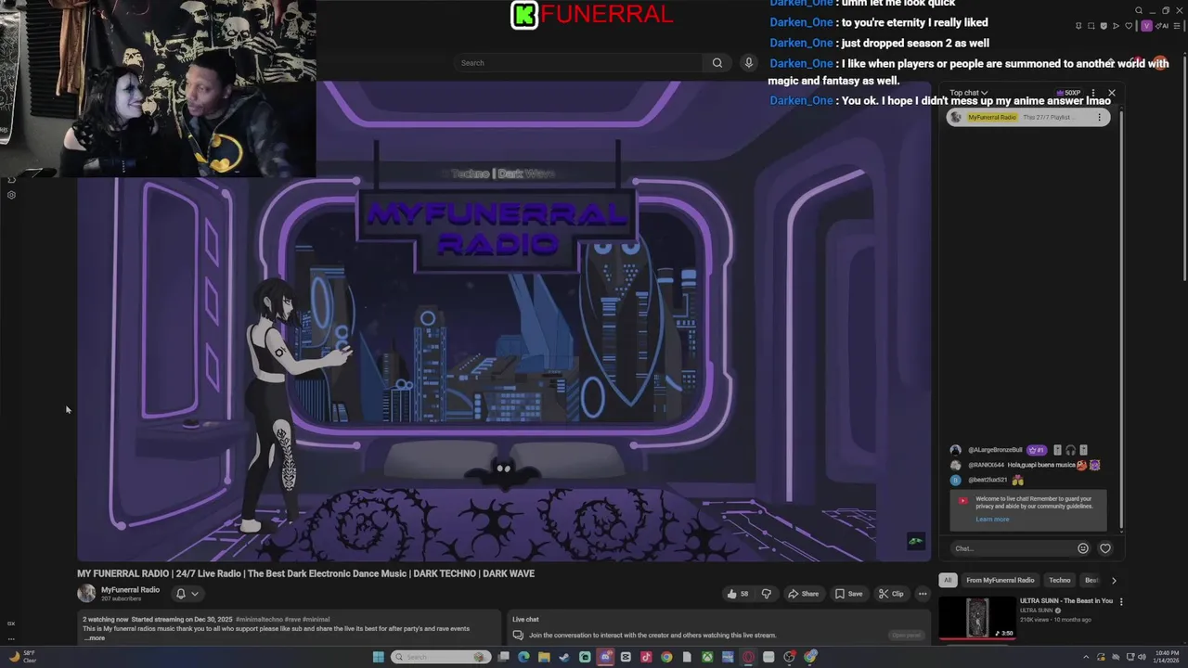Open Windows Start menu
Viewport: 1188px width, 668px height.
point(379,657)
